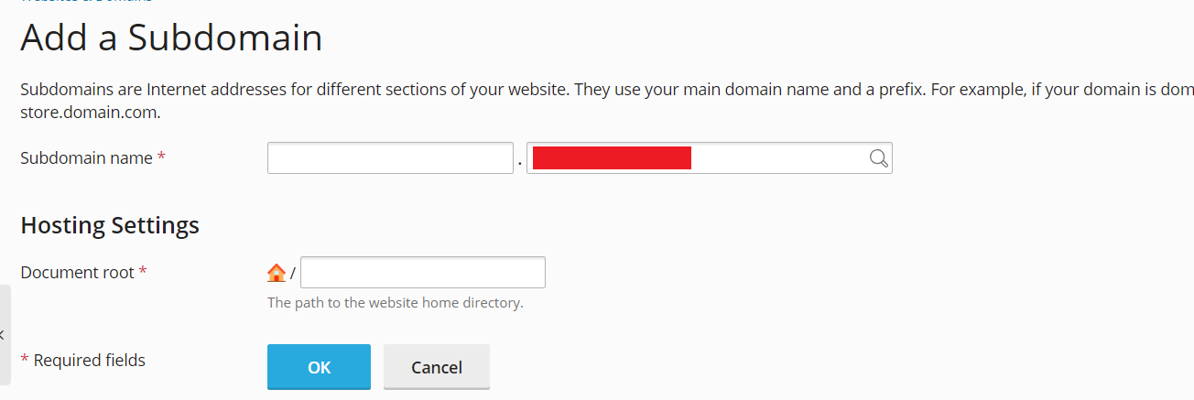1194x400 pixels.
Task: Click the home directory icon
Action: point(276,273)
